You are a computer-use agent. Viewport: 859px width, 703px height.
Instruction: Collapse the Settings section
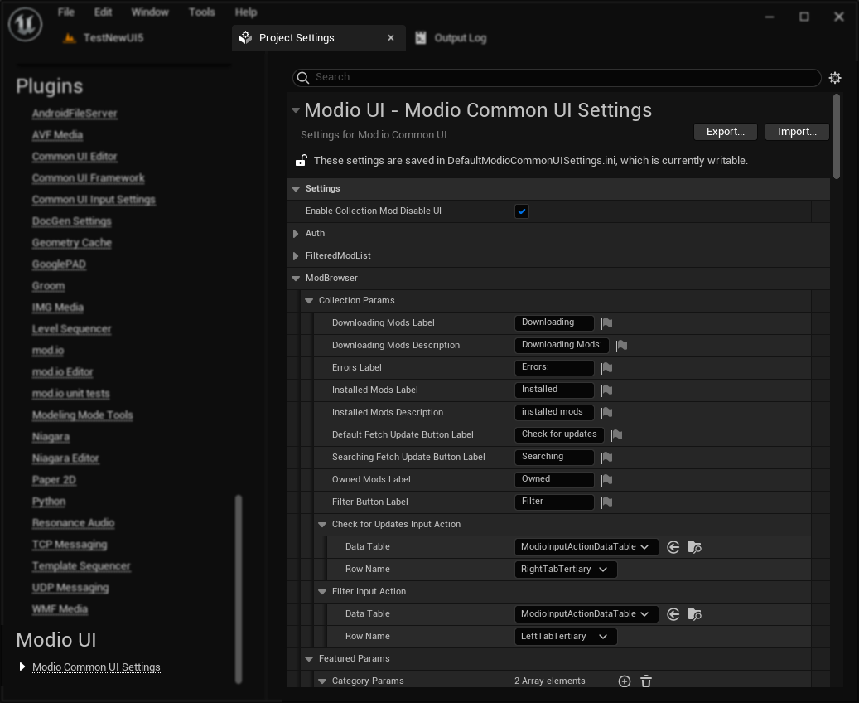click(x=296, y=189)
